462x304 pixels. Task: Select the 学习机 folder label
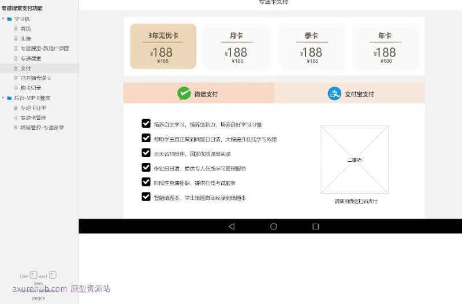click(22, 19)
